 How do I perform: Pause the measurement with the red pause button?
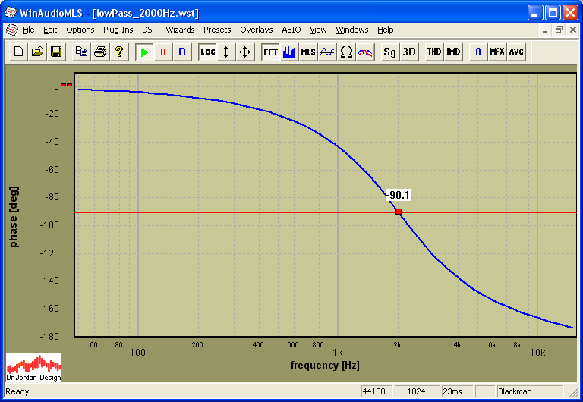[x=162, y=52]
